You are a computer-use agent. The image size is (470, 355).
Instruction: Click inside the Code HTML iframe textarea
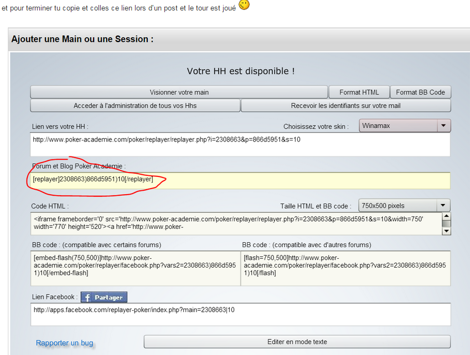click(236, 223)
